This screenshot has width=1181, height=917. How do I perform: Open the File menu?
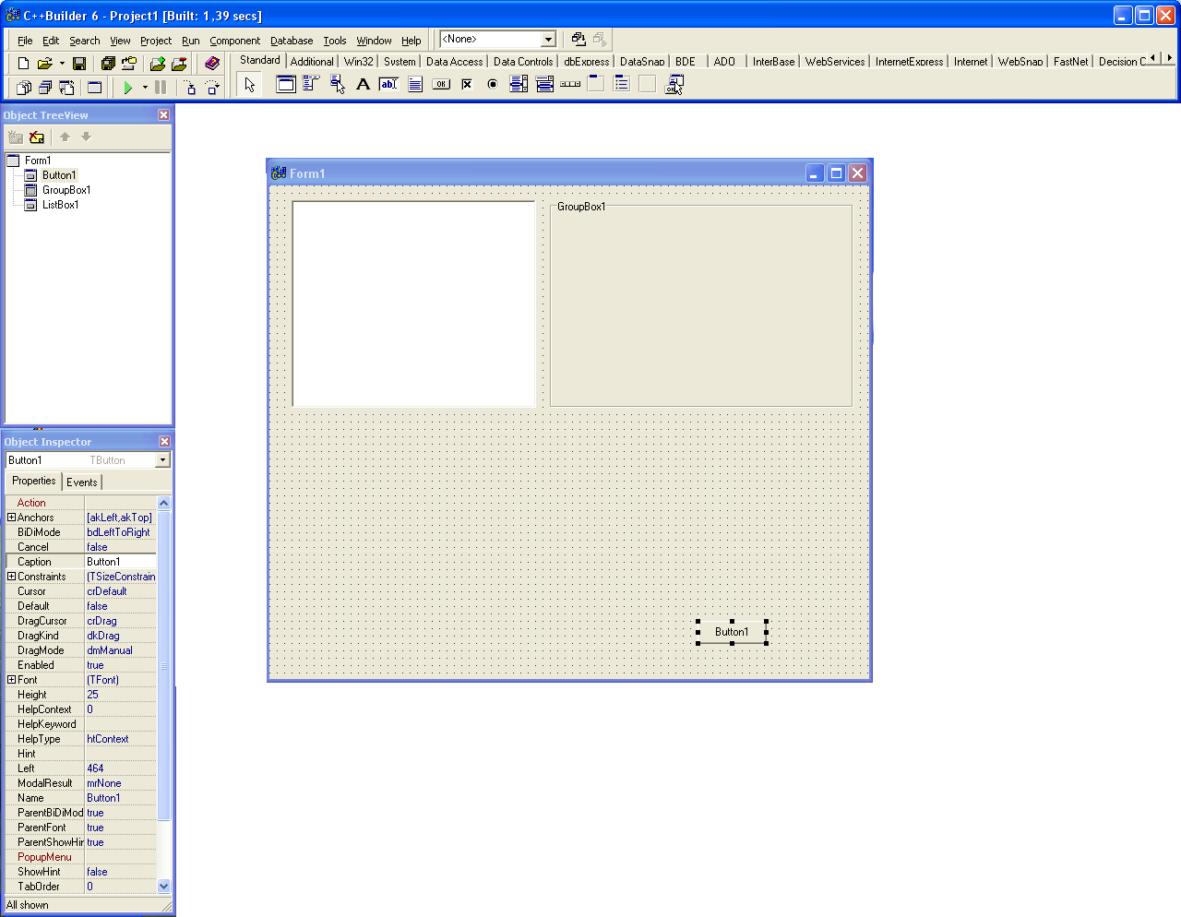click(x=25, y=41)
